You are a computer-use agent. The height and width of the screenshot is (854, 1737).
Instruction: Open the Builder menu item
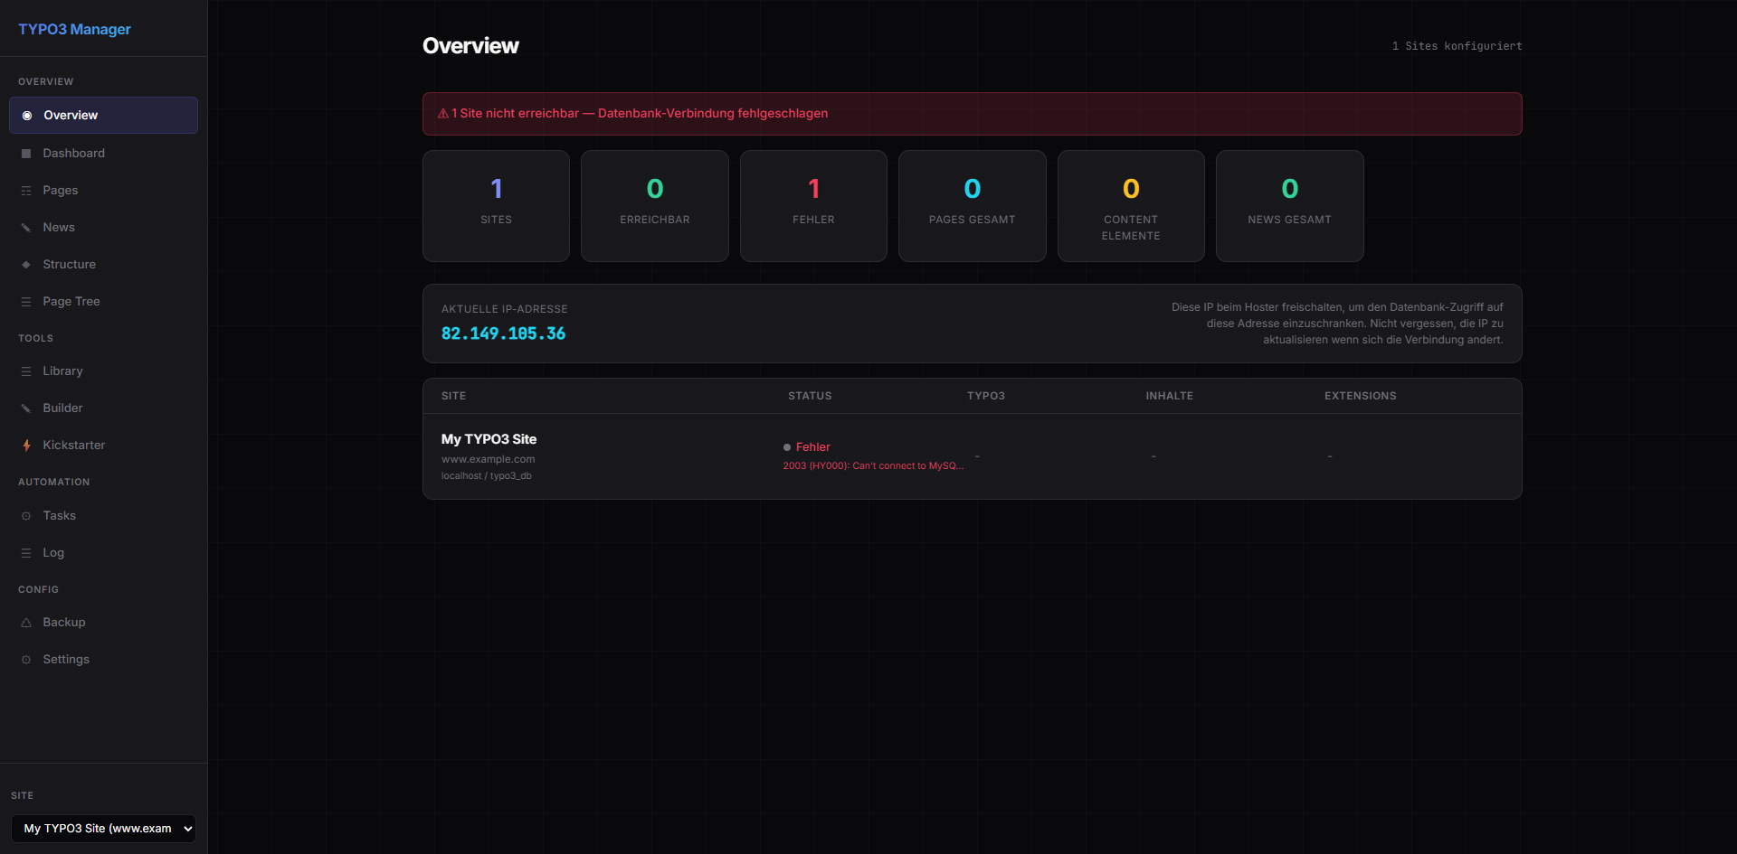pos(62,408)
